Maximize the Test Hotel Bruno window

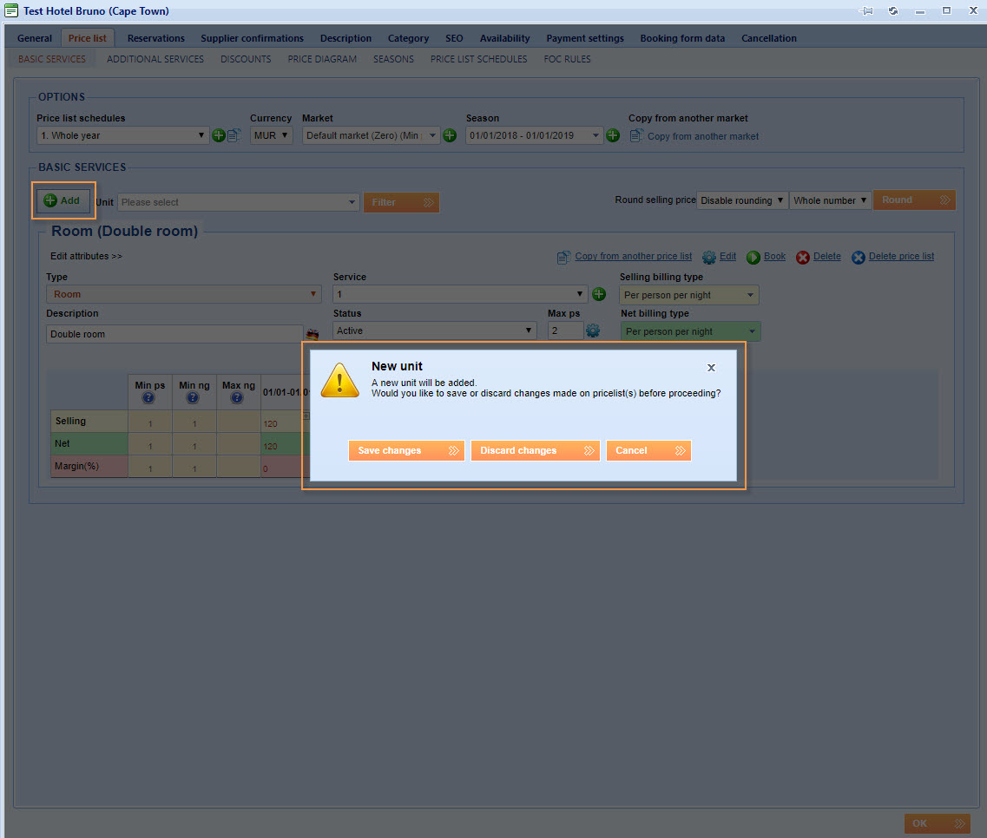click(946, 10)
